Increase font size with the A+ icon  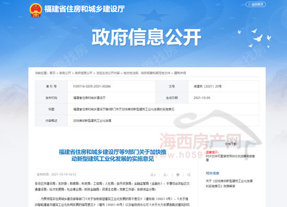tap(153, 175)
